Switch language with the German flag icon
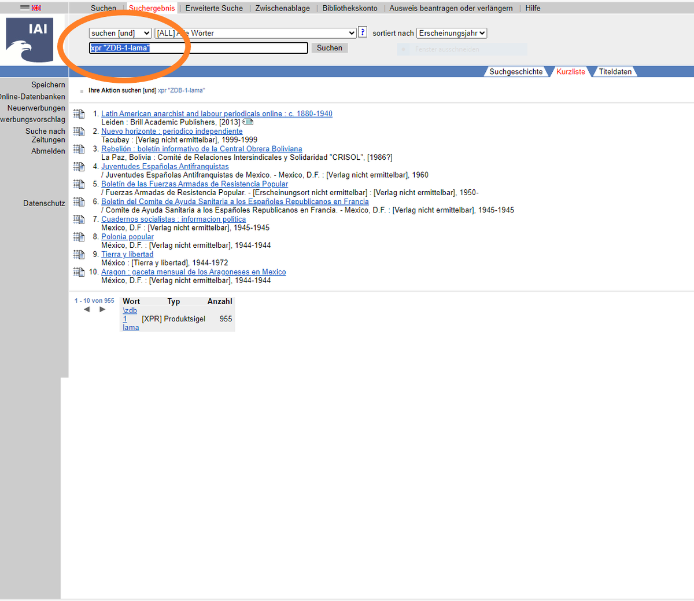This screenshot has width=694, height=601. [x=25, y=8]
